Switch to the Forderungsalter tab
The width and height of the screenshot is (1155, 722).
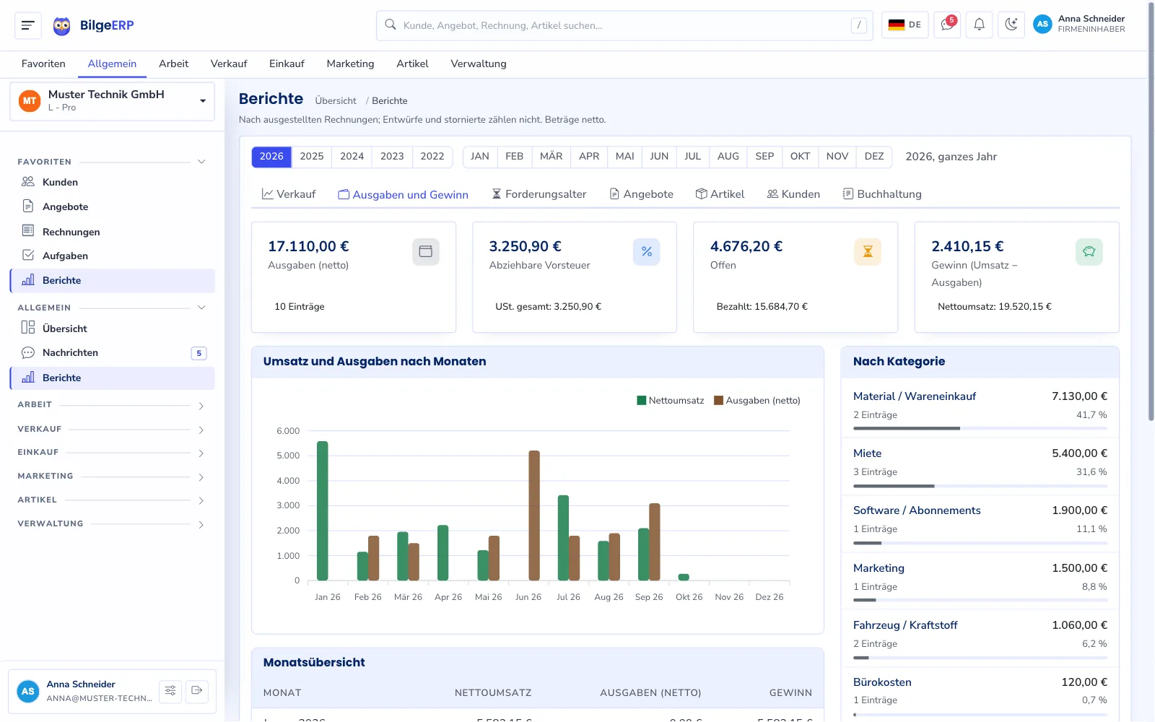(539, 194)
